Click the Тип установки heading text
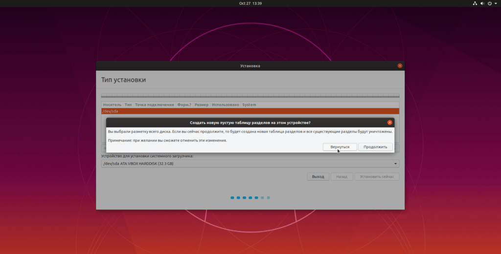This screenshot has width=501, height=254. point(123,80)
